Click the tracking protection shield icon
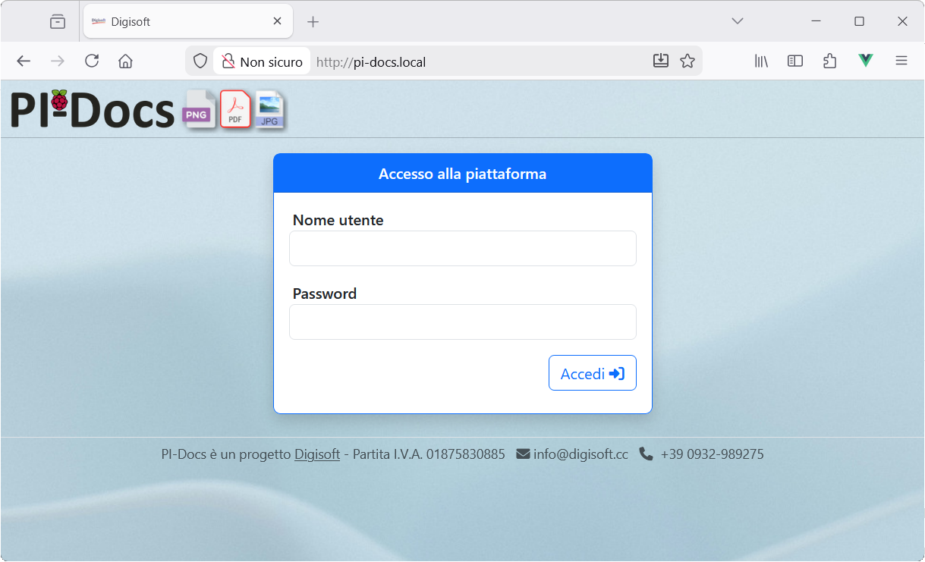The width and height of the screenshot is (925, 562). 200,61
